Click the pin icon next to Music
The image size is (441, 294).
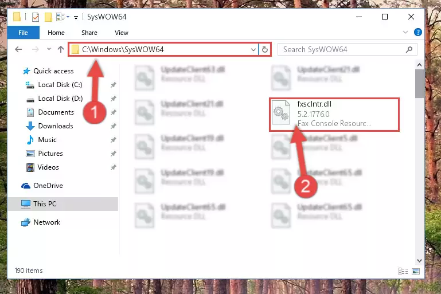[114, 140]
